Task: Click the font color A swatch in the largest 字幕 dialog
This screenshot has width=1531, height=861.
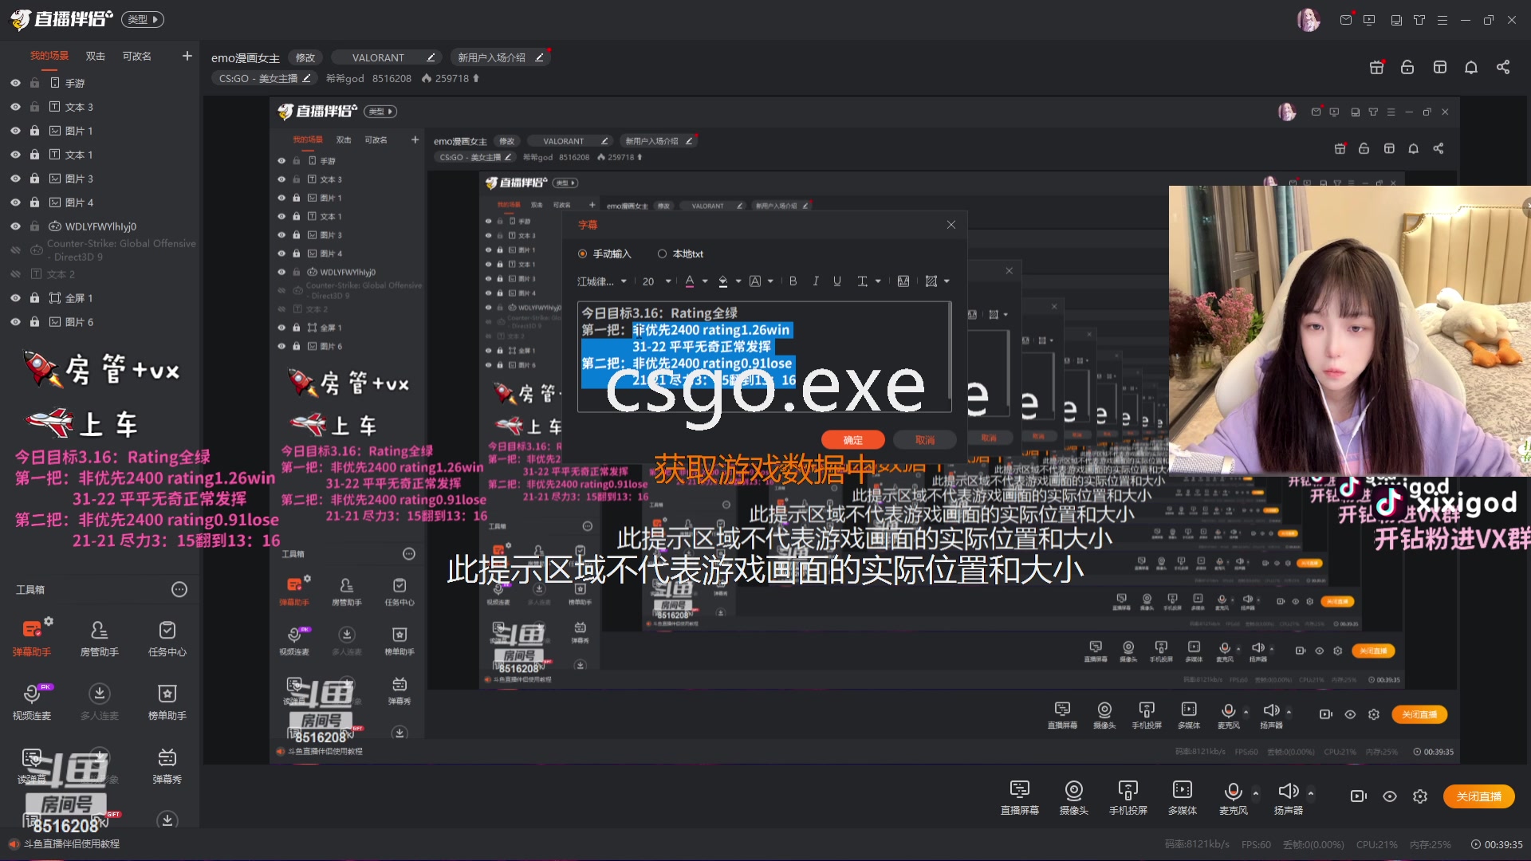Action: [x=690, y=281]
